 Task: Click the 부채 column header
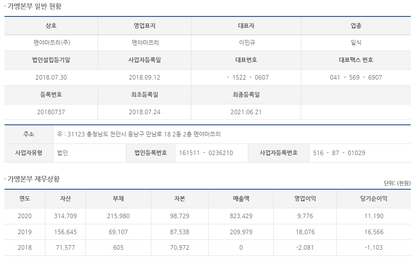pos(118,199)
